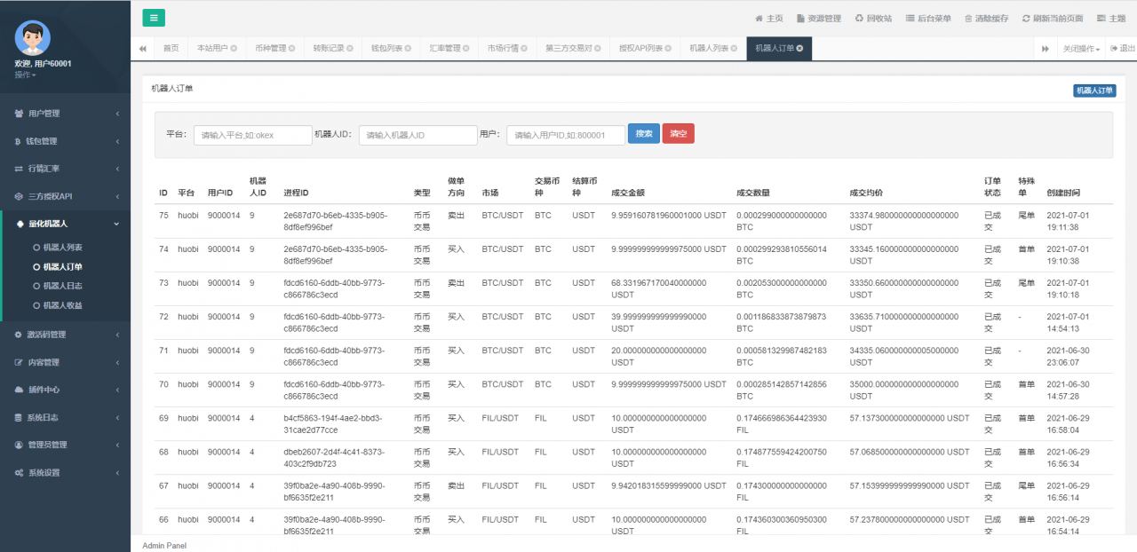Open the 关闭操作 dropdown
The height and width of the screenshot is (552, 1137).
1081,49
